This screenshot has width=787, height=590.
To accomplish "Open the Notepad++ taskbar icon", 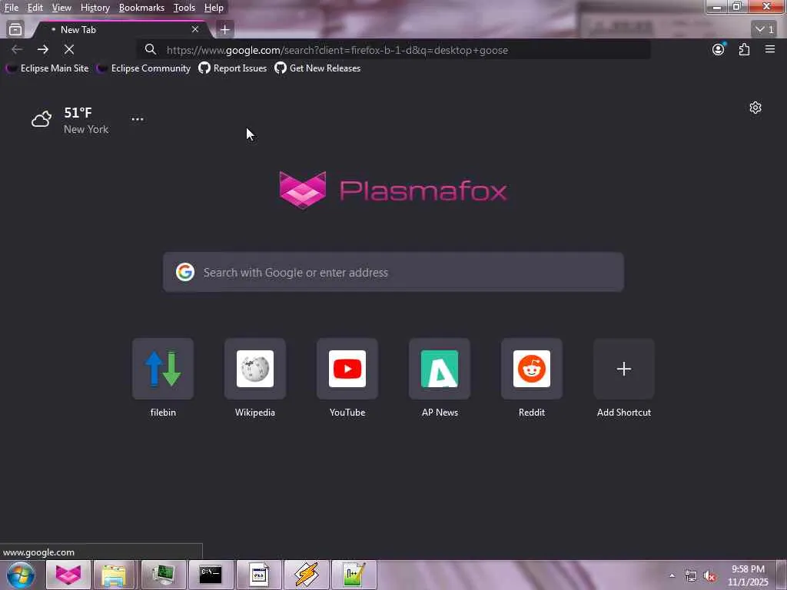I will [x=354, y=575].
